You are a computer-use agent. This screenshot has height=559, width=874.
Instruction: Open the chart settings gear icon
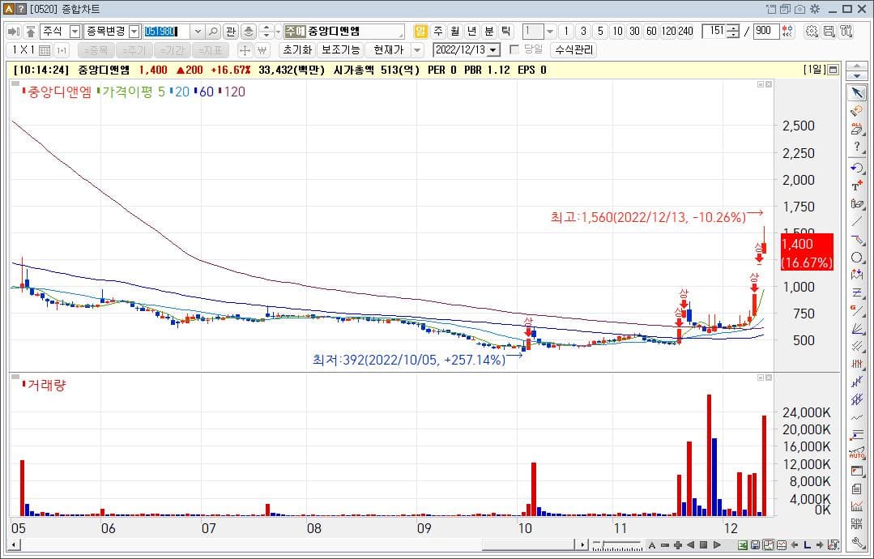pos(812,32)
